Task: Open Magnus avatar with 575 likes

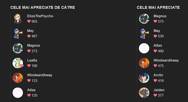Action: (x=144, y=19)
